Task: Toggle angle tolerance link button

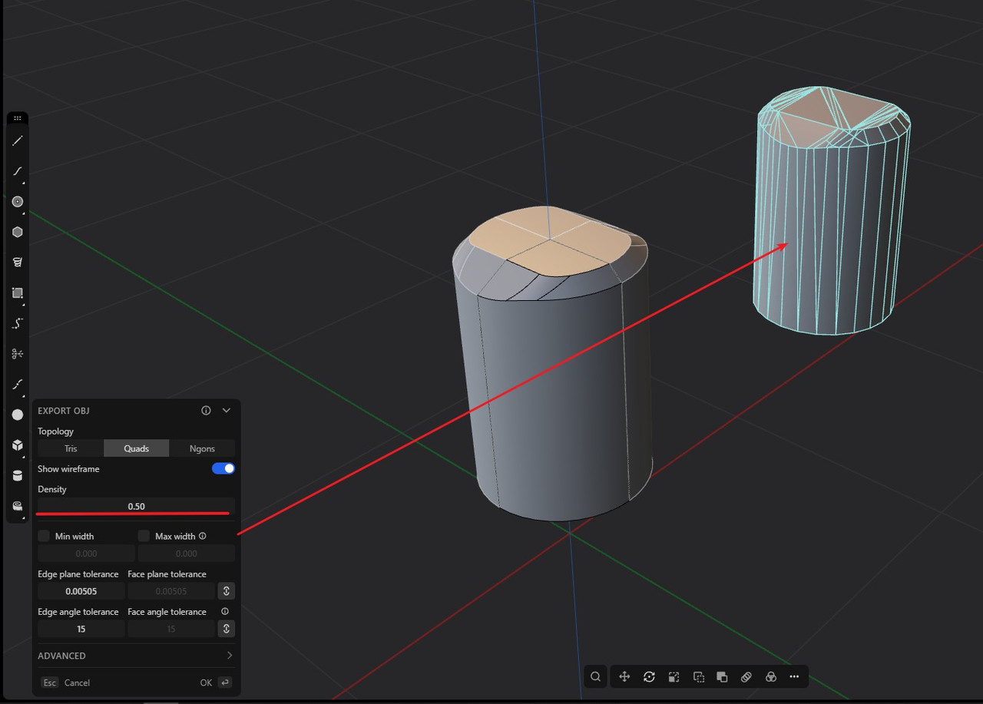Action: click(x=226, y=629)
